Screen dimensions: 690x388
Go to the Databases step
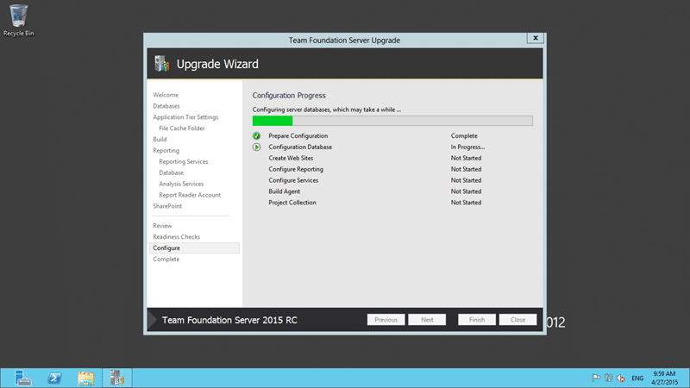(166, 106)
